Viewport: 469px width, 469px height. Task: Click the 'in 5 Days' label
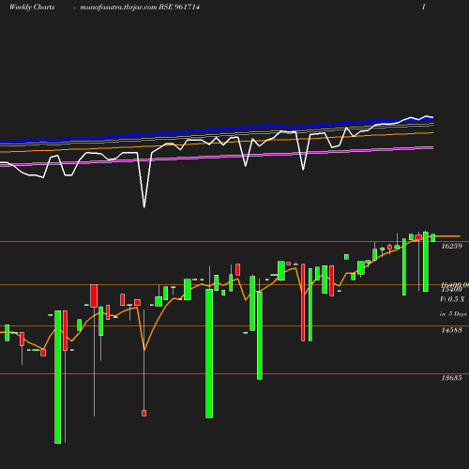tap(453, 314)
